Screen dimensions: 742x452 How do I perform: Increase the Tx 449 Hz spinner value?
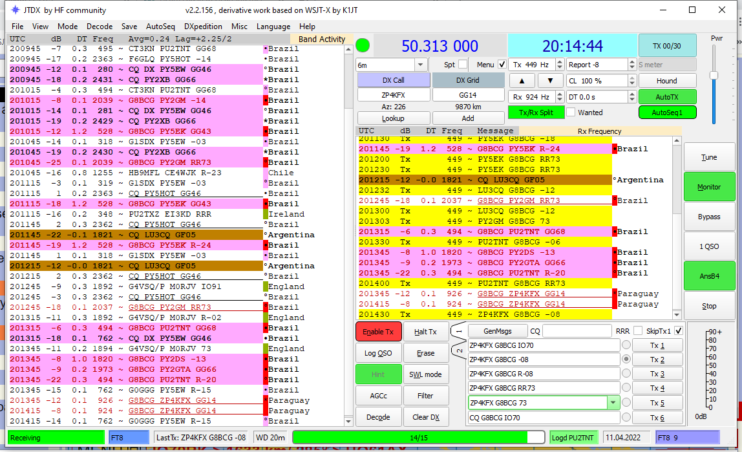pyautogui.click(x=560, y=62)
